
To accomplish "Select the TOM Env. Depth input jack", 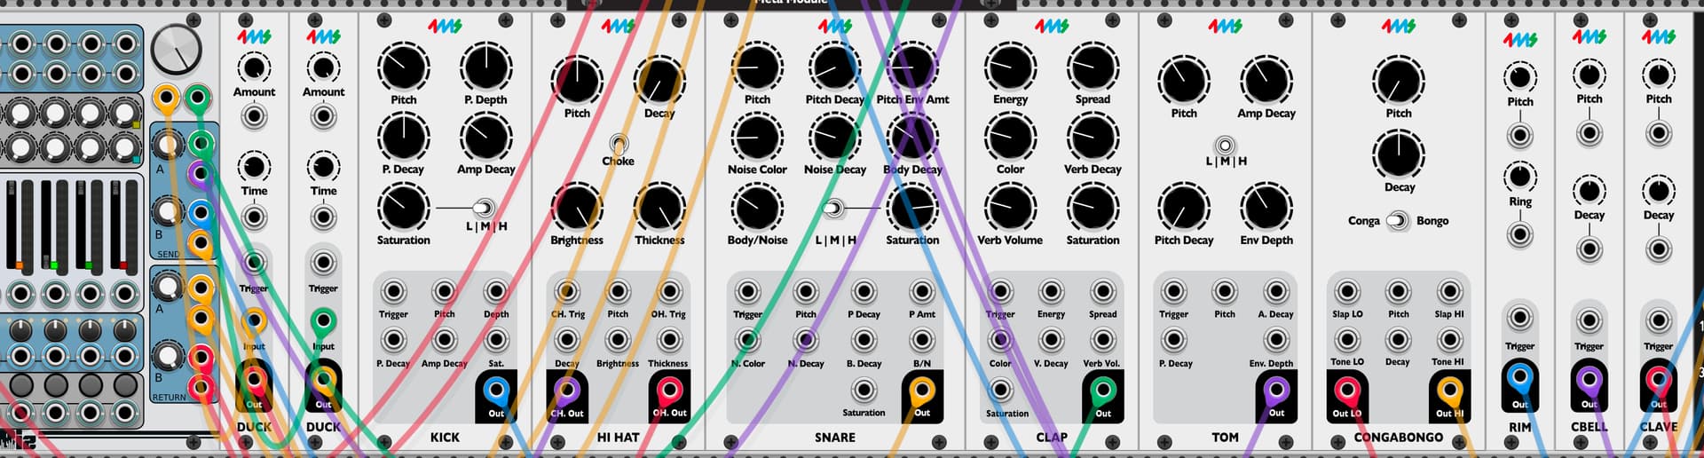I will tap(1276, 340).
